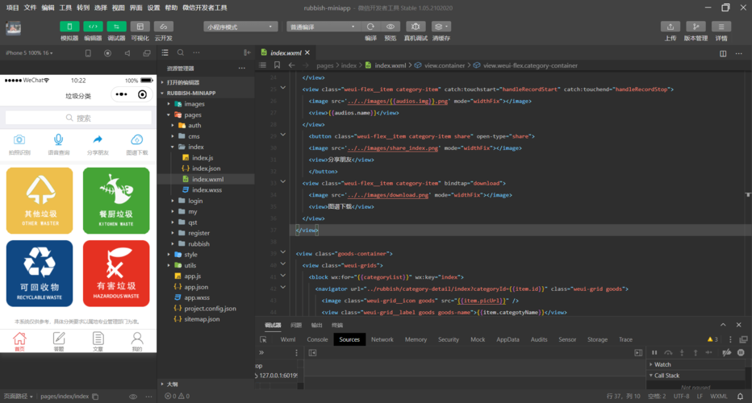Viewport: 752px width, 403px height.
Task: Tap the 有害垃圾 hazardous waste tile
Action: pos(116,273)
